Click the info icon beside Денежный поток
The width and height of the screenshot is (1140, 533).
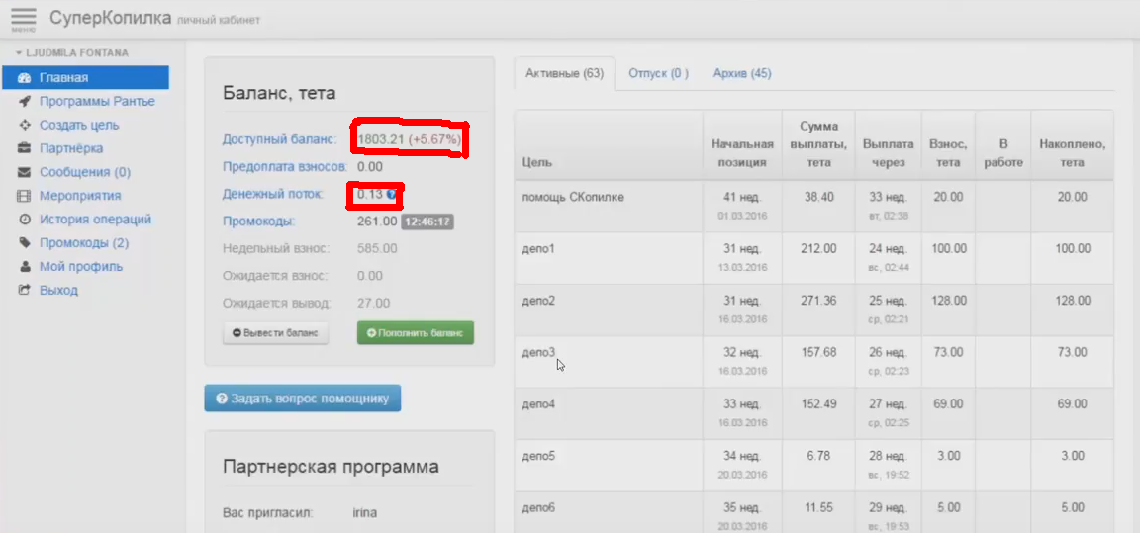click(x=392, y=195)
